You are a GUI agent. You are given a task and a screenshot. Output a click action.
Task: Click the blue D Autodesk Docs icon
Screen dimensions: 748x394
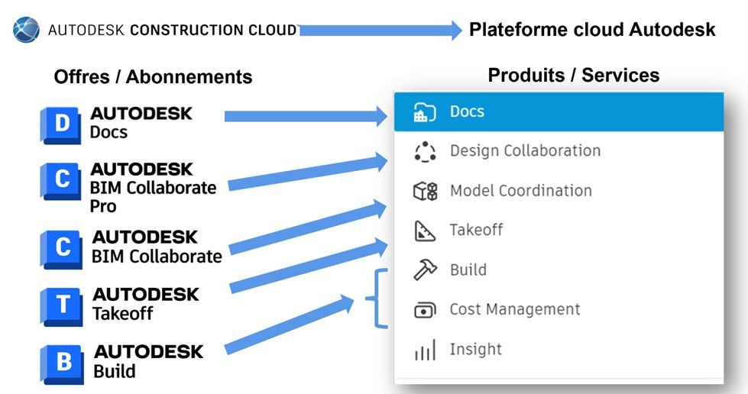point(60,125)
